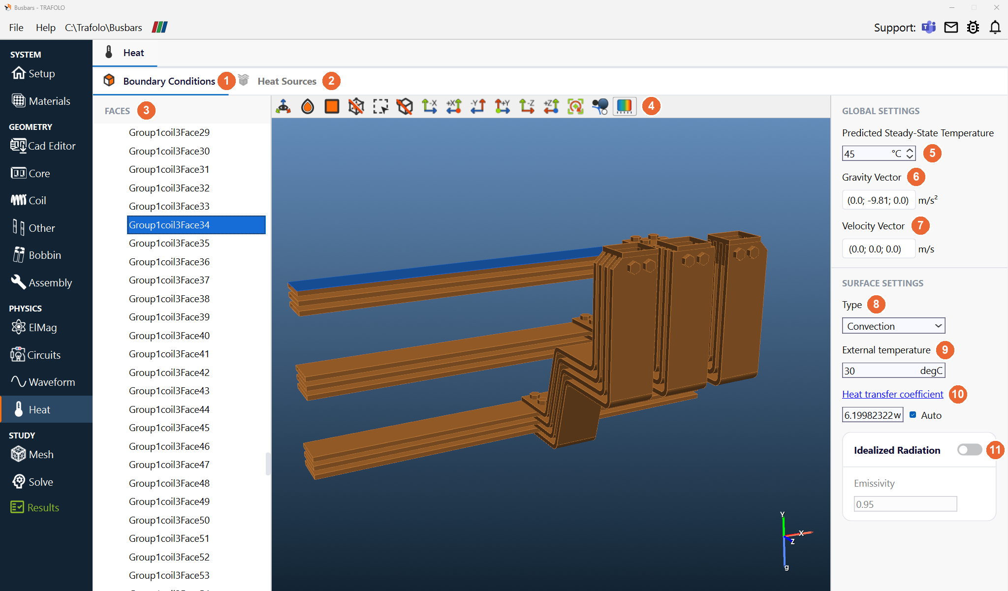
Task: Toggle the rainbow color scale icon
Action: point(625,106)
